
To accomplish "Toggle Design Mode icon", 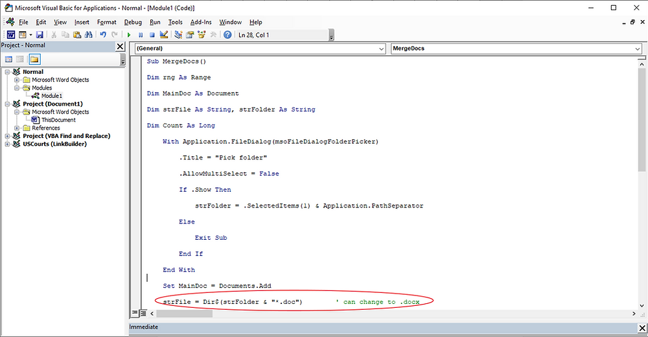I will point(164,35).
